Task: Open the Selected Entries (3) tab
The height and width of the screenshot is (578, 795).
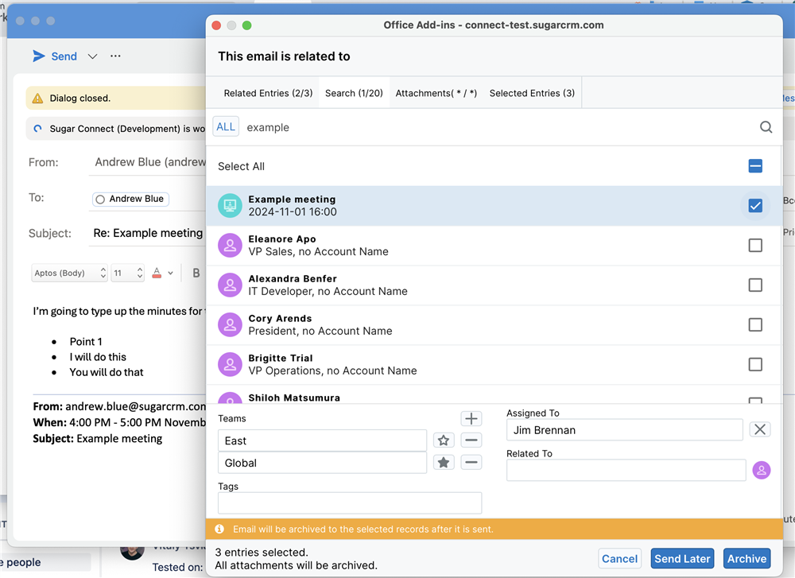Action: 532,93
